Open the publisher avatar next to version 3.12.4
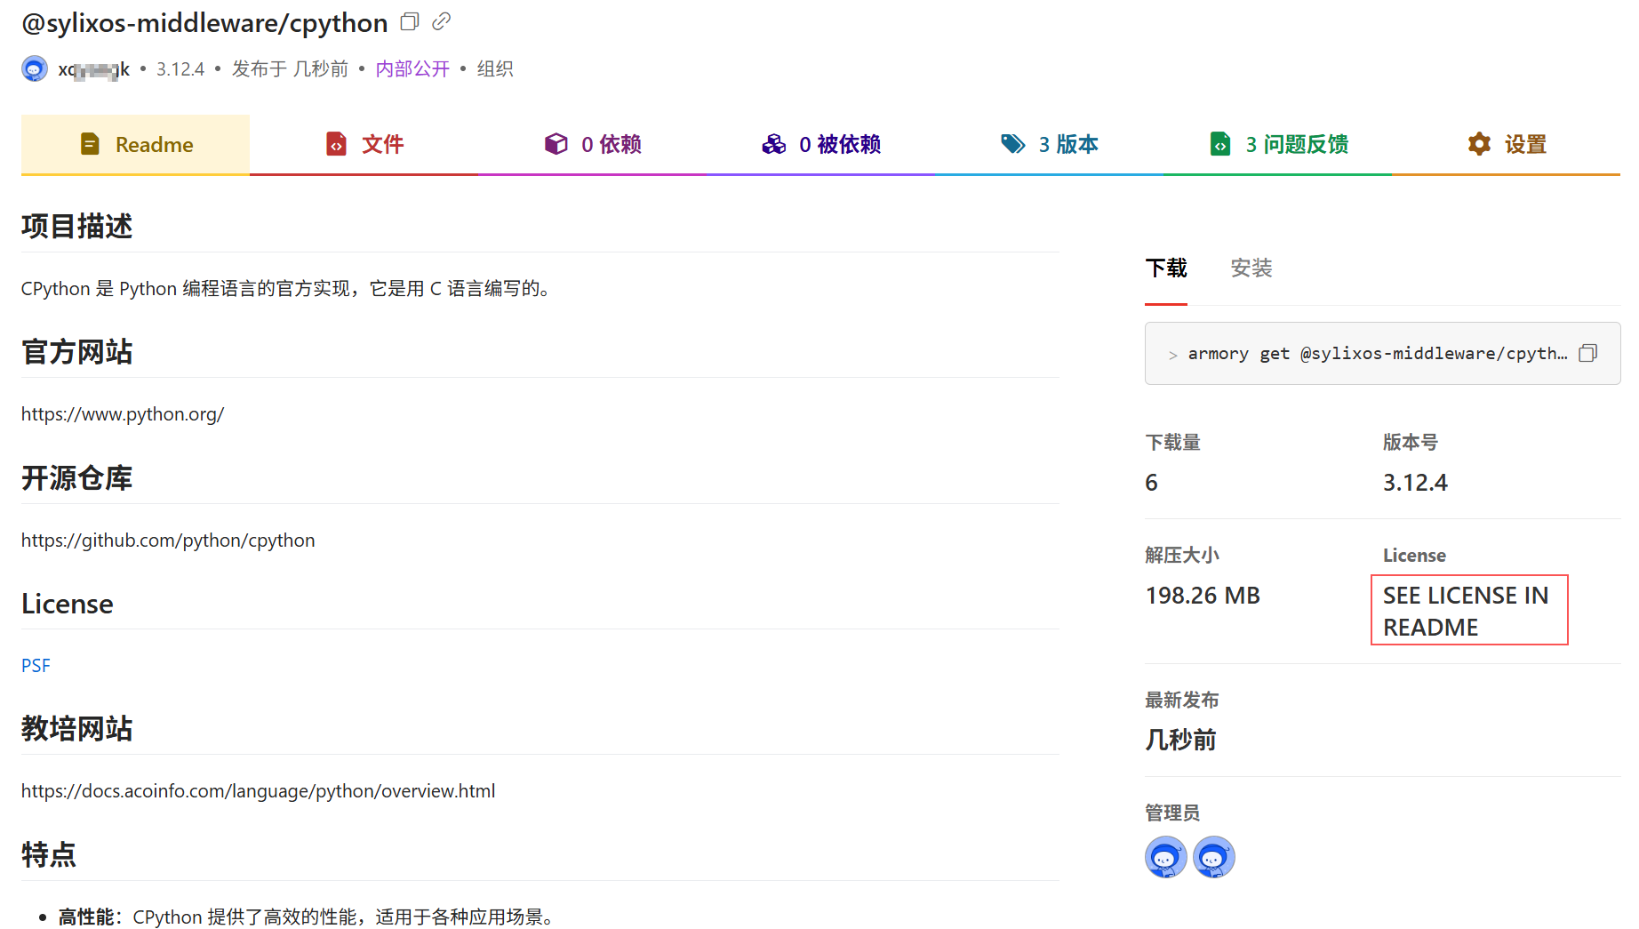This screenshot has width=1639, height=929. 35,68
